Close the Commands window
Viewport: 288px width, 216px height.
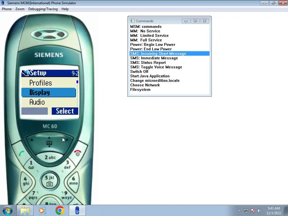point(205,21)
